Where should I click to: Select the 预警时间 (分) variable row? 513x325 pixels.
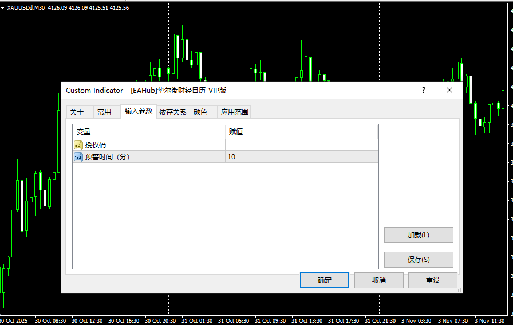coord(226,156)
